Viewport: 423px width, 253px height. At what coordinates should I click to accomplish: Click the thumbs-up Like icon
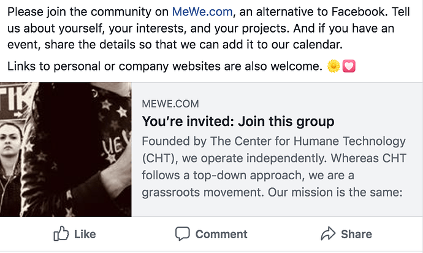tap(61, 233)
